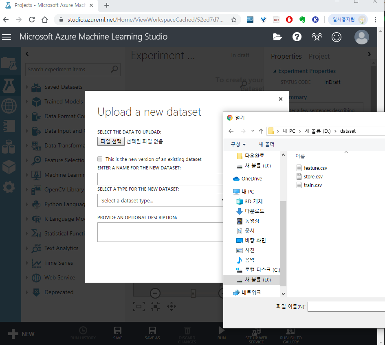Click the canvas zoom slider handle

click(x=193, y=293)
